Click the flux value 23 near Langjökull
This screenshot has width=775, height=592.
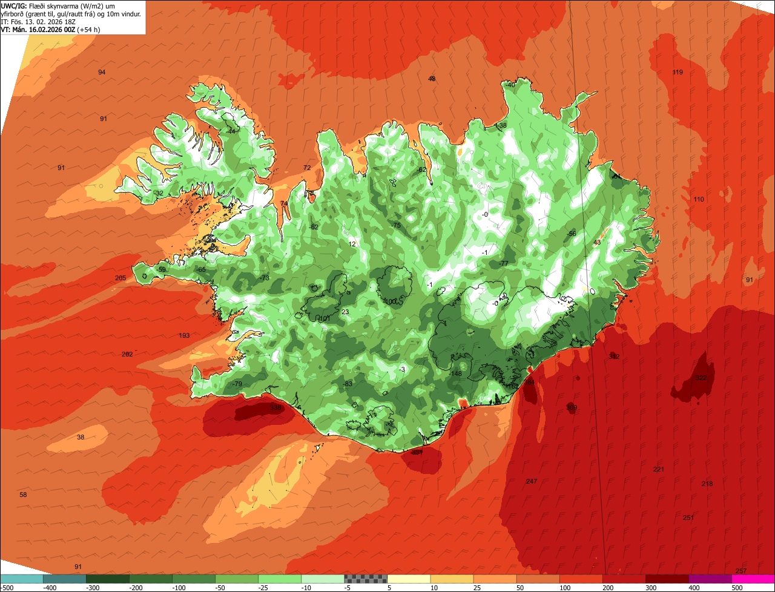tap(345, 312)
